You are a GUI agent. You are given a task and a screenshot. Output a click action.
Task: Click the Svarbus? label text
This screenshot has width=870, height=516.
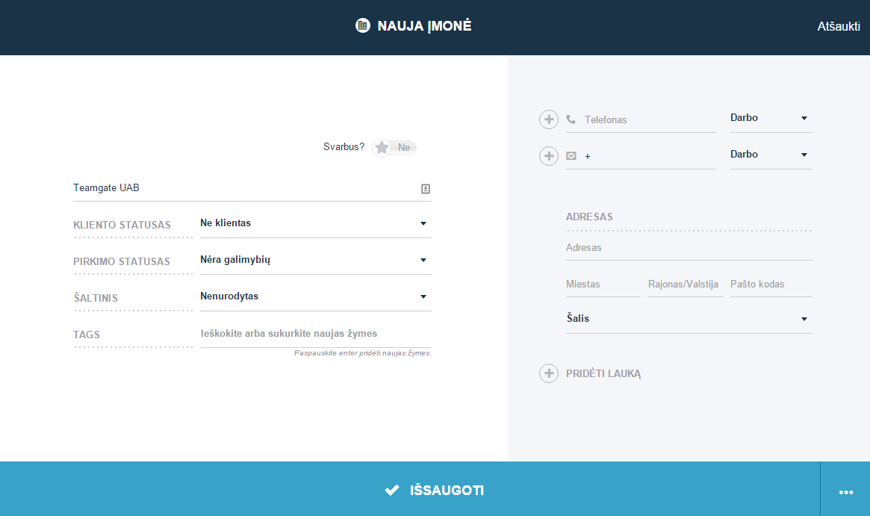pyautogui.click(x=344, y=147)
